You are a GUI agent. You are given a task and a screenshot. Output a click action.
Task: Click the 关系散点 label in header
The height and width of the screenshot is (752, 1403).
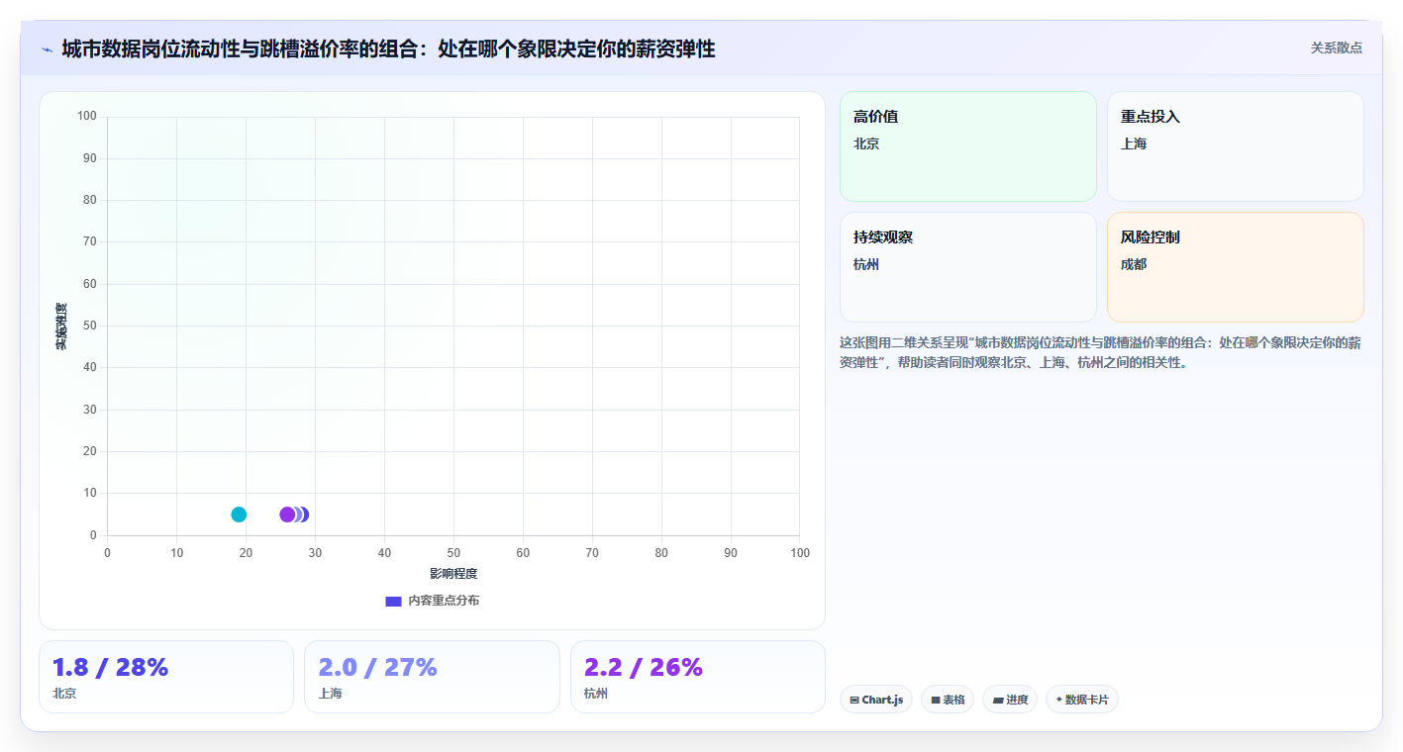[x=1337, y=47]
